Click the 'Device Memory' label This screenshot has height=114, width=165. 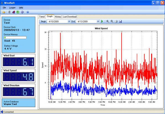(11, 34)
